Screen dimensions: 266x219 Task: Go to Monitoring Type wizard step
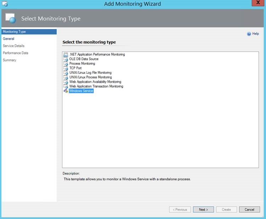29,32
